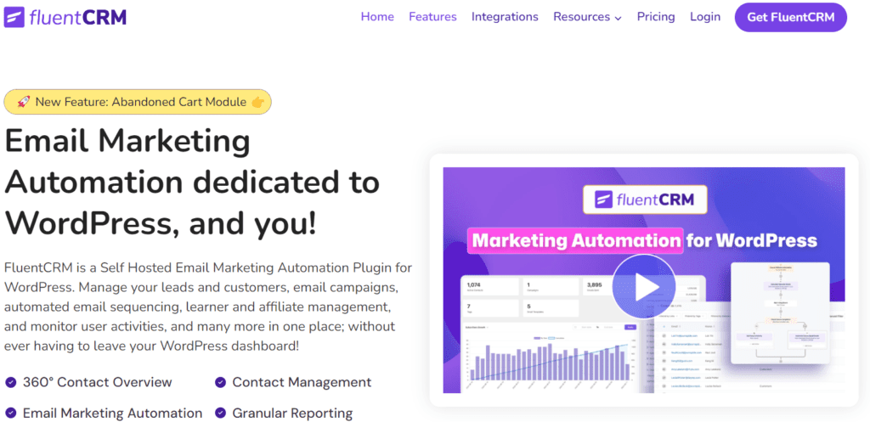View the Pricing page
870x422 pixels.
point(656,17)
